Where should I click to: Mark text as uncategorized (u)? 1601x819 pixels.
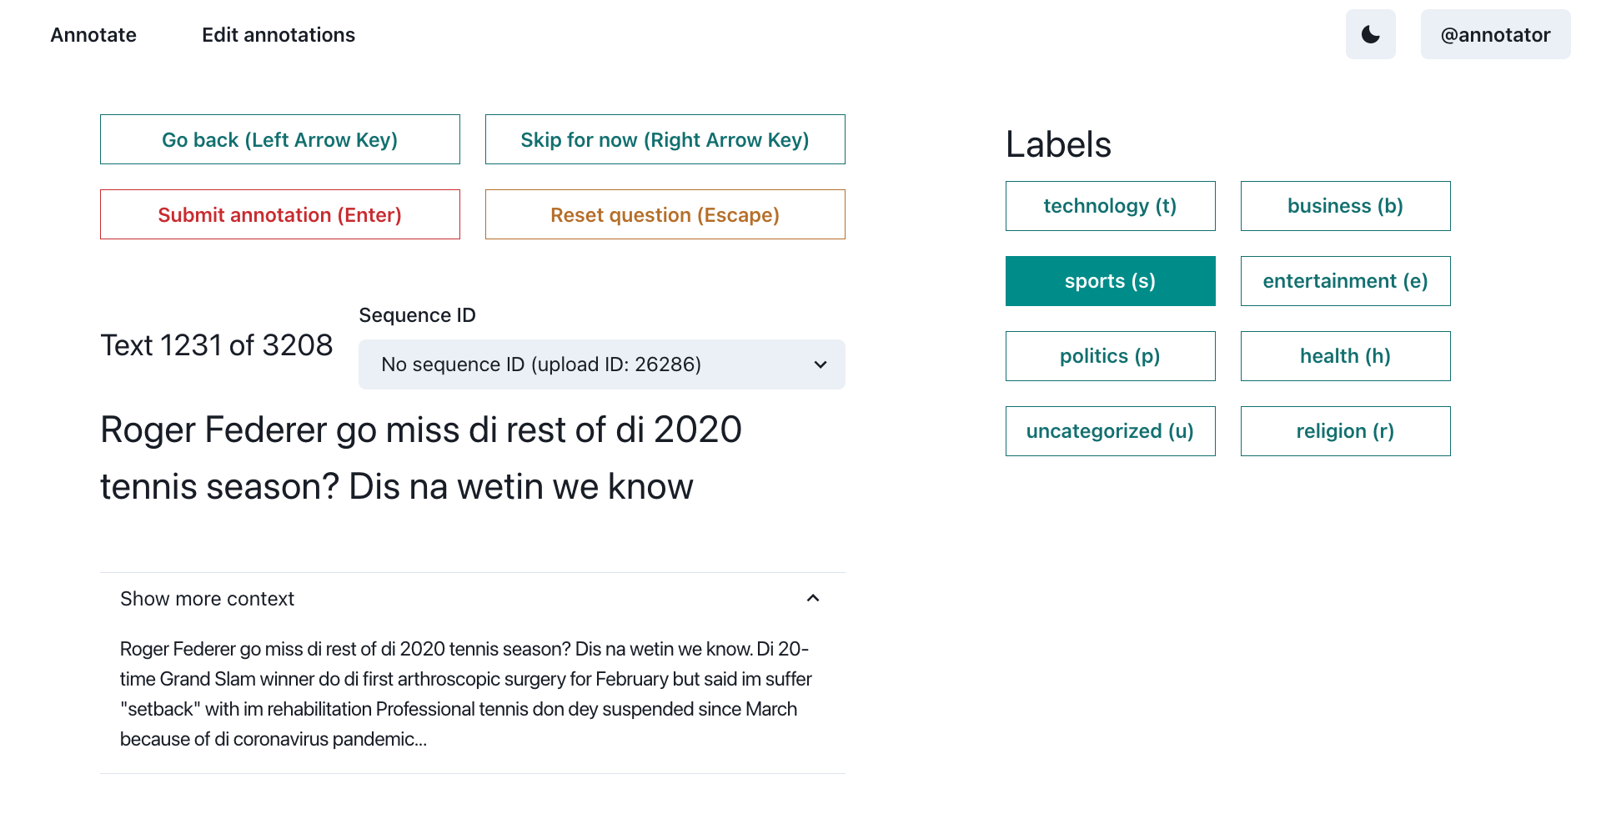(1110, 431)
